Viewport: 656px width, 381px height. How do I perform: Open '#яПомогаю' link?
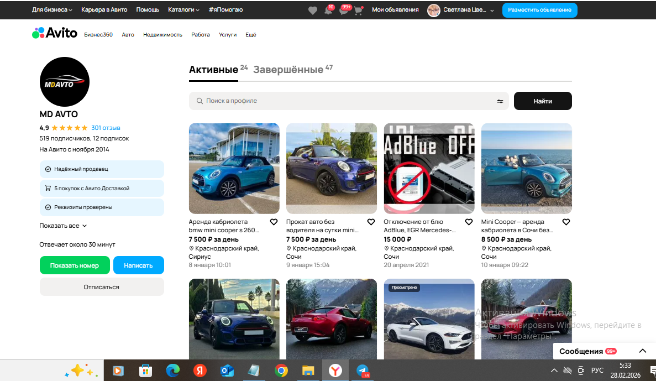point(225,9)
